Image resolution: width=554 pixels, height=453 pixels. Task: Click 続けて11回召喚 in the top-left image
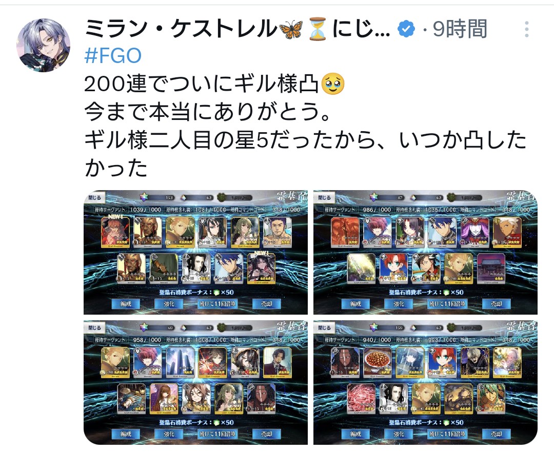pos(217,304)
